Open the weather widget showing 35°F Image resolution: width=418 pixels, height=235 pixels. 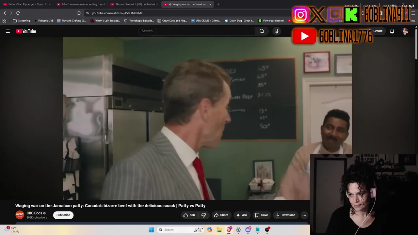(x=12, y=230)
